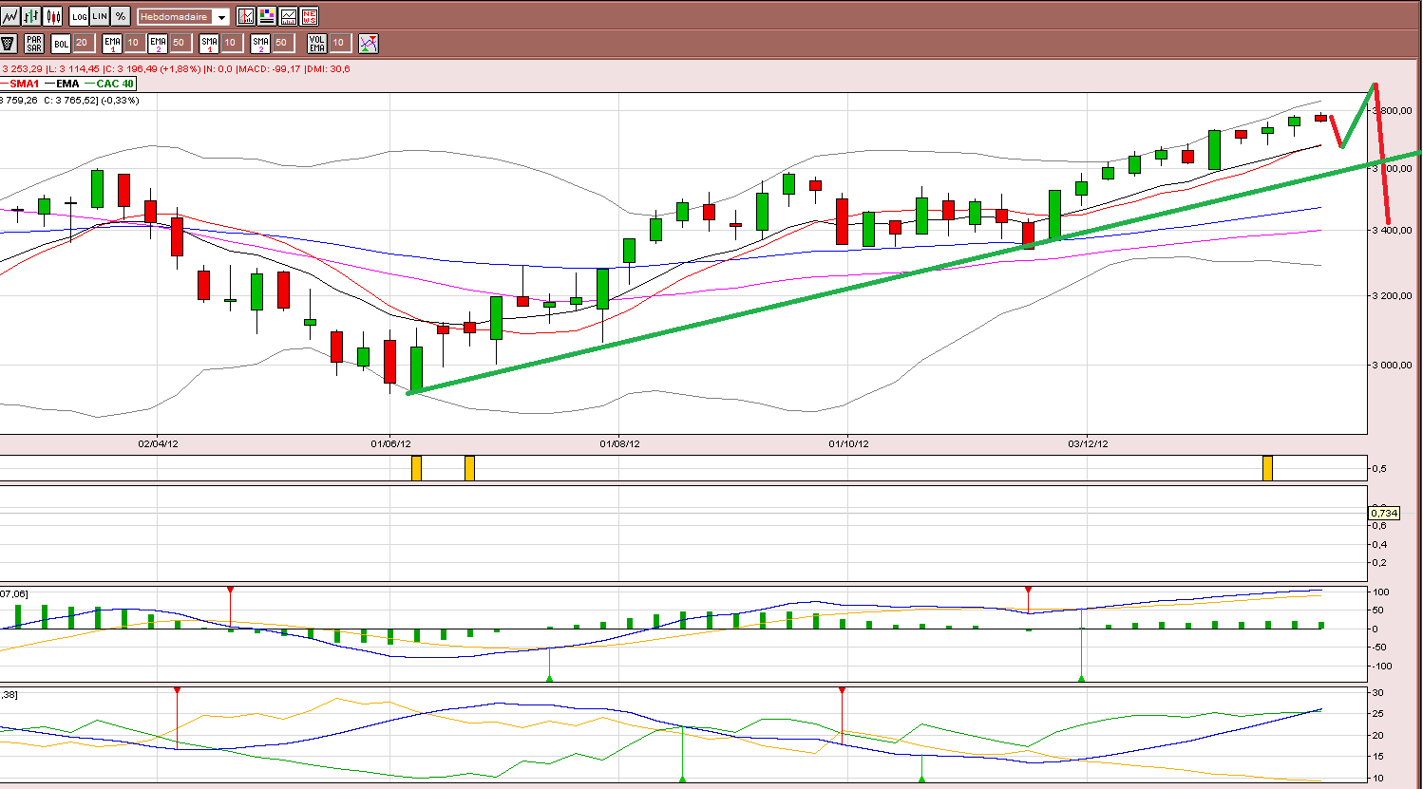Screen dimensions: 1423x789
Task: Switch to line chart display
Action: coord(10,16)
